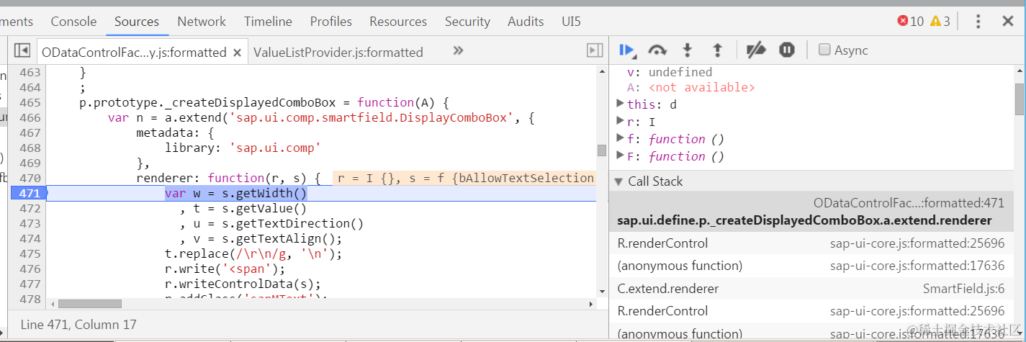Image resolution: width=1026 pixels, height=342 pixels.
Task: Click the 'A: <not available>' scope entry
Action: 690,87
